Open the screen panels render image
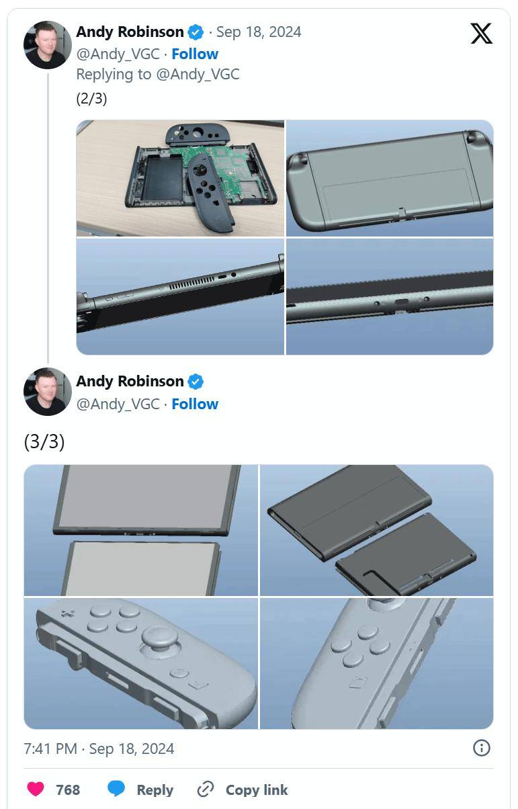The height and width of the screenshot is (809, 518). click(141, 530)
